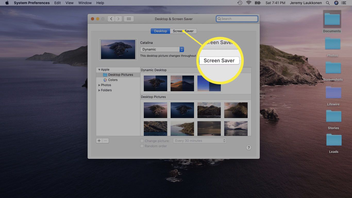Open the Window menu
The image size is (352, 198).
[85, 3]
